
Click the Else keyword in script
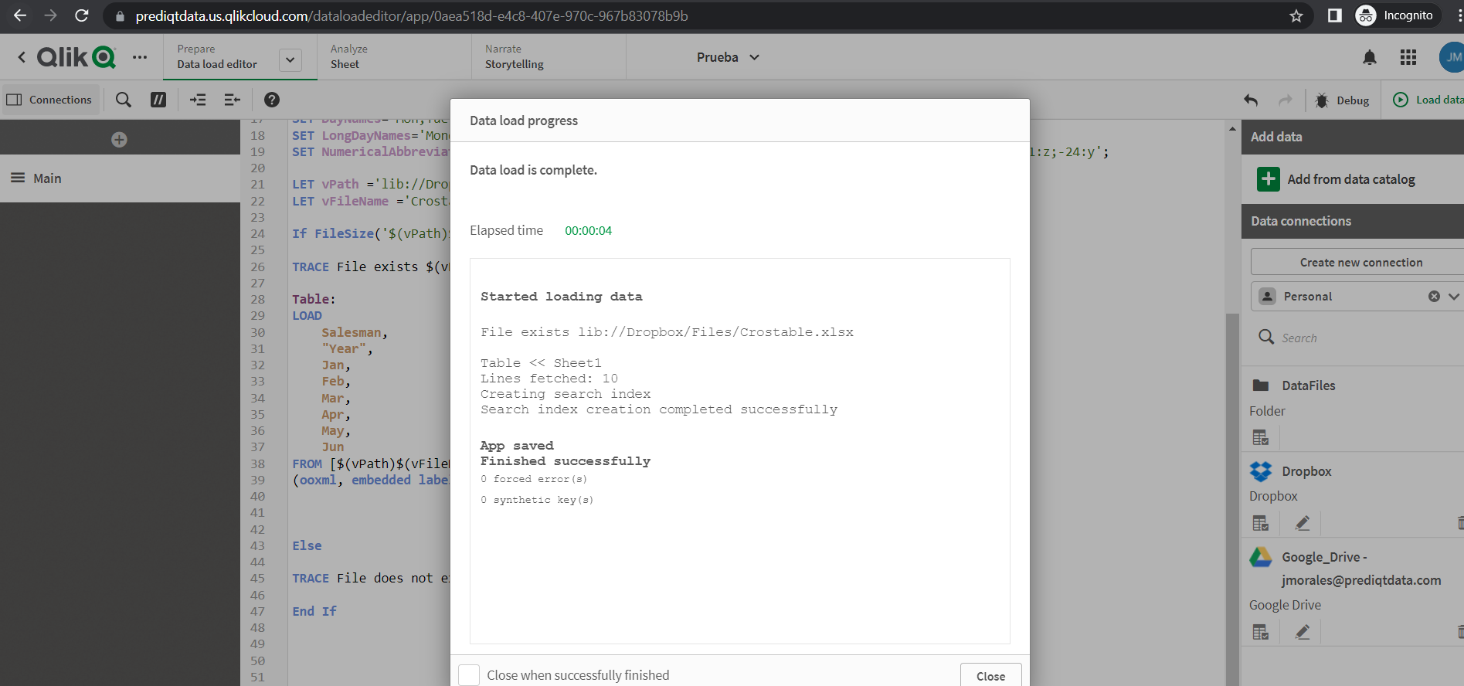(x=307, y=545)
